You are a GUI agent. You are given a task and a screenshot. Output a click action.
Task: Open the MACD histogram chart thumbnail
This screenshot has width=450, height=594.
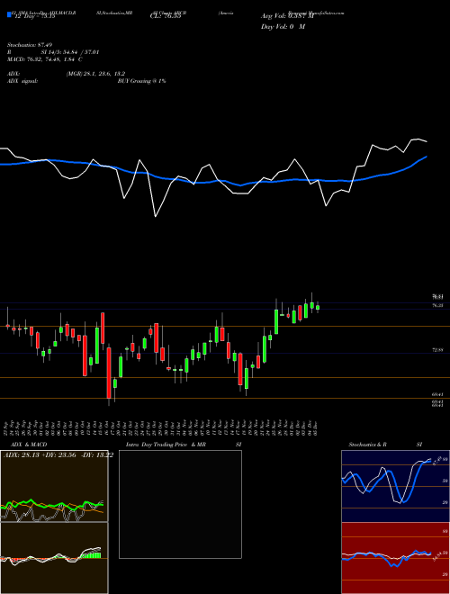point(54,558)
